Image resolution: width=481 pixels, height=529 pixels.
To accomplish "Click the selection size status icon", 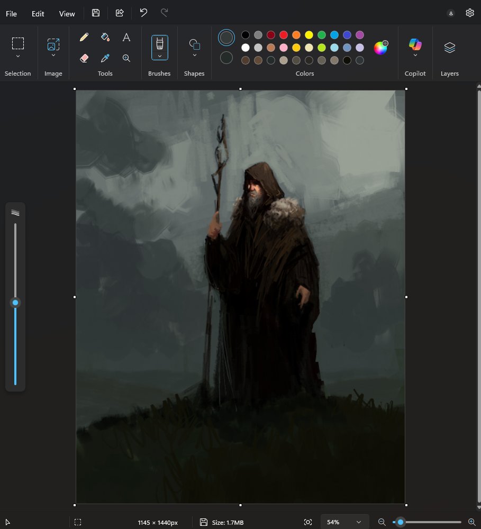I will pos(78,522).
